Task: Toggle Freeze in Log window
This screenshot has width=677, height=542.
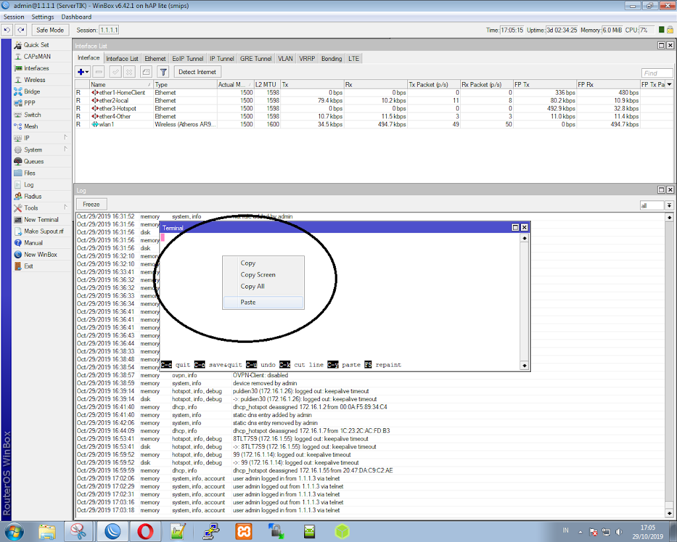Action: click(x=91, y=204)
